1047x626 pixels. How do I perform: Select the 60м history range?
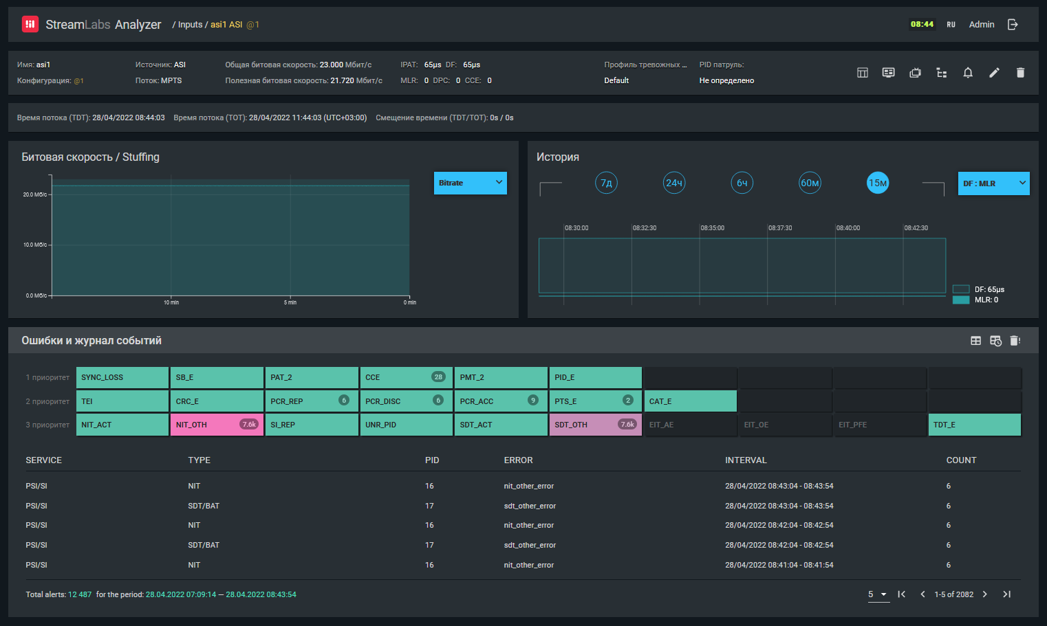point(810,183)
